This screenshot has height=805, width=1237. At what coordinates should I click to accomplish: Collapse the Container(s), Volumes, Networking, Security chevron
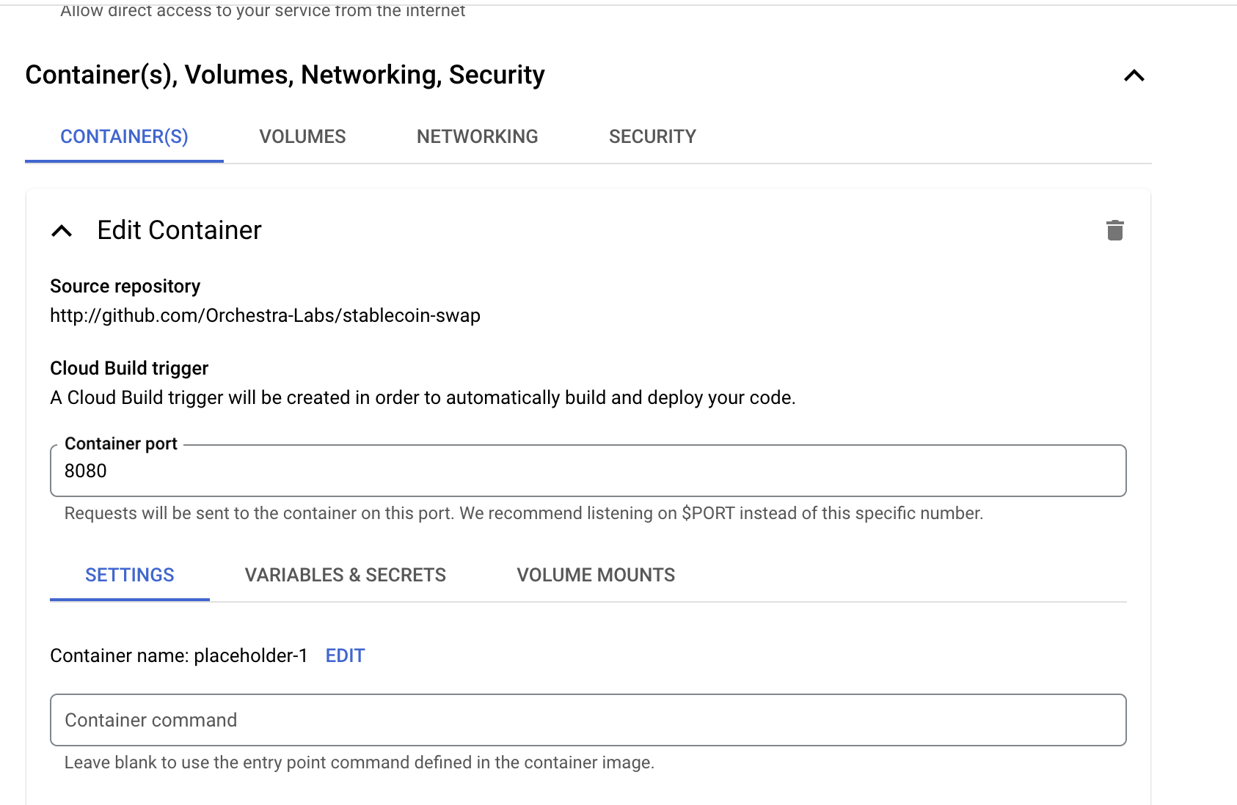point(1134,76)
